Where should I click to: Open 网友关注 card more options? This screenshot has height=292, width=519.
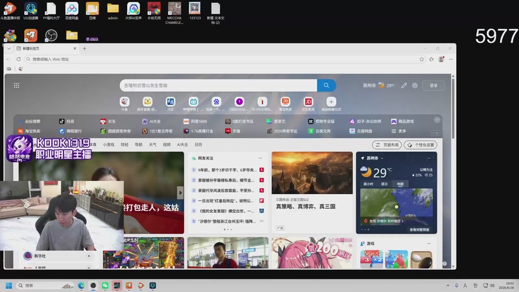pyautogui.click(x=260, y=158)
